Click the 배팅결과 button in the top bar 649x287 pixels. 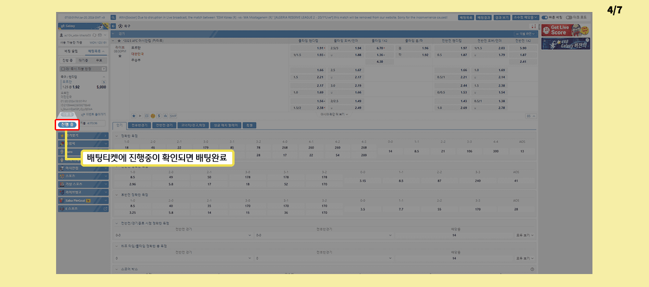point(482,17)
